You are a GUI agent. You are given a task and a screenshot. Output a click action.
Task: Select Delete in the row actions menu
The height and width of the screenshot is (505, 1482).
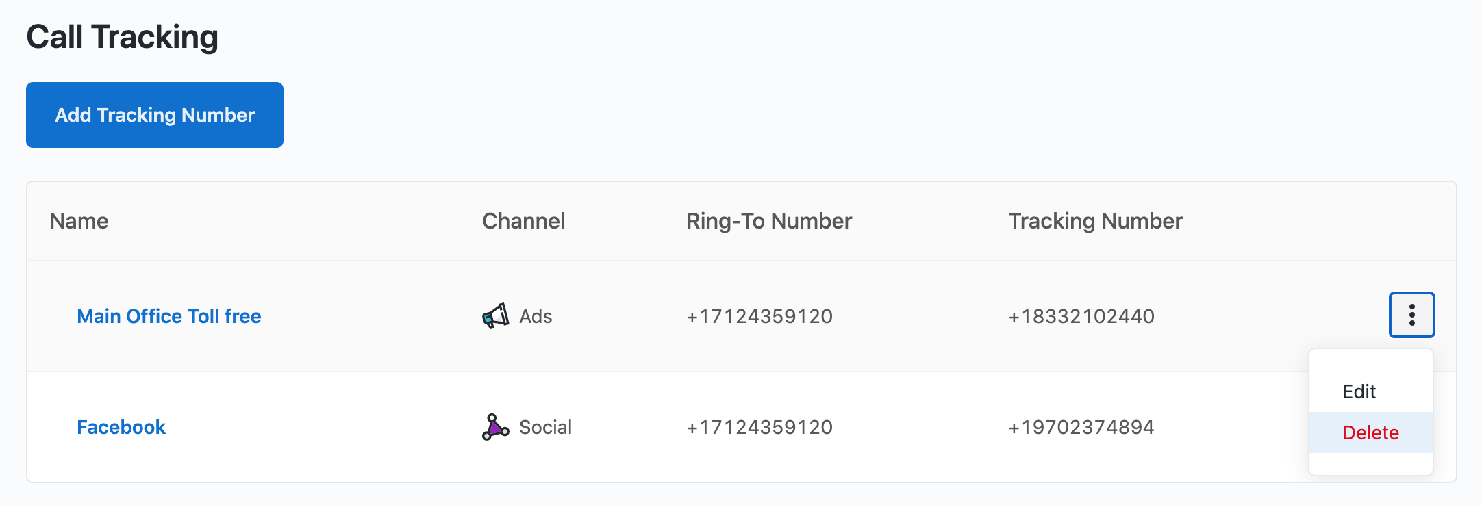point(1370,432)
